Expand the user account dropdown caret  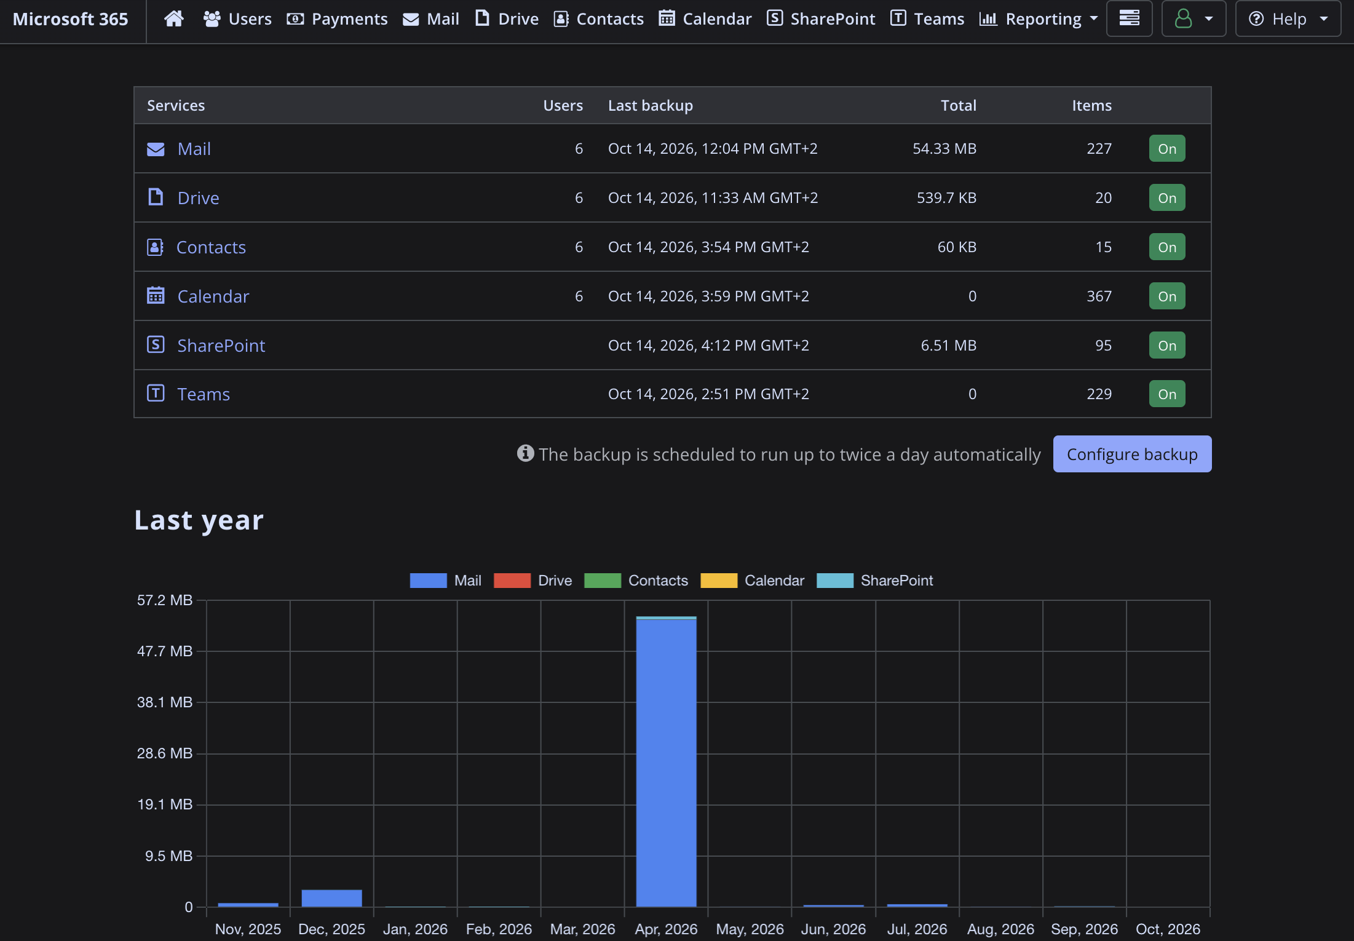[1209, 19]
